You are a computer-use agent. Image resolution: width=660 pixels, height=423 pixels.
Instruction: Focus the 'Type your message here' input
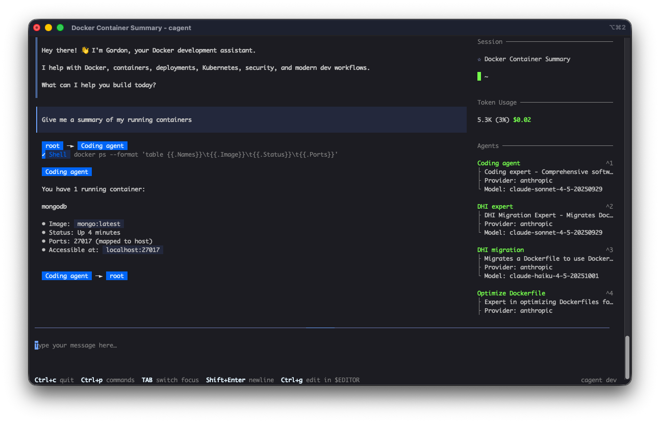[x=204, y=345]
